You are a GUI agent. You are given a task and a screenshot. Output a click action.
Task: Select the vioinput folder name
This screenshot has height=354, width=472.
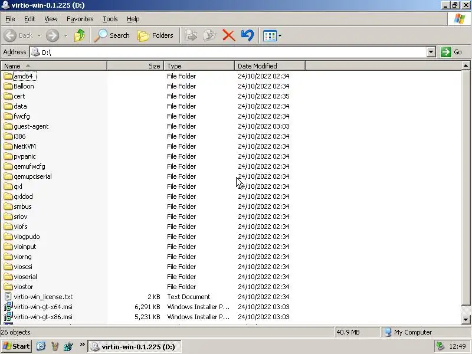point(25,247)
